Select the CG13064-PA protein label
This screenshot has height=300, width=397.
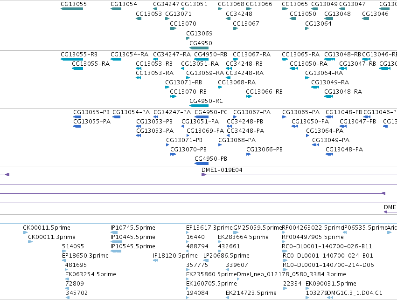(325, 131)
